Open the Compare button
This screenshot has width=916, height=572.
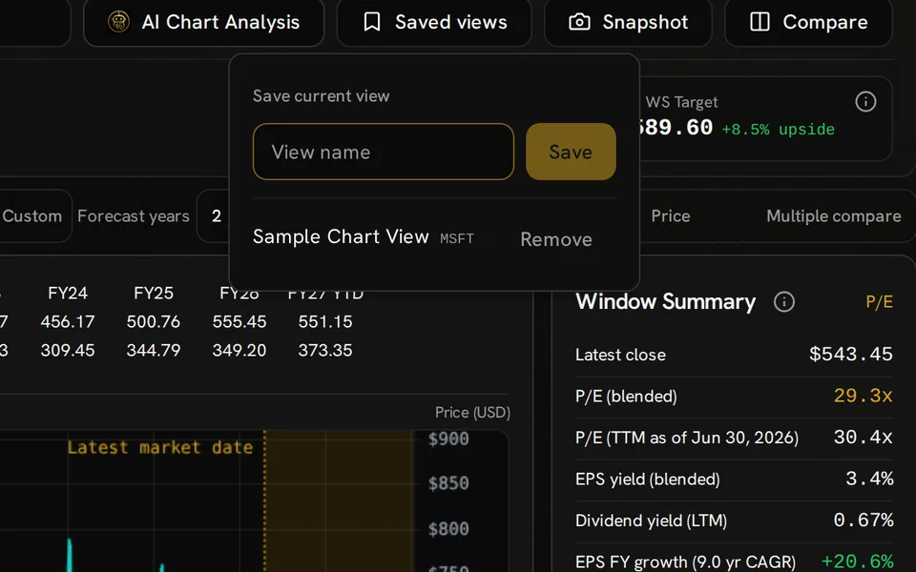point(808,22)
